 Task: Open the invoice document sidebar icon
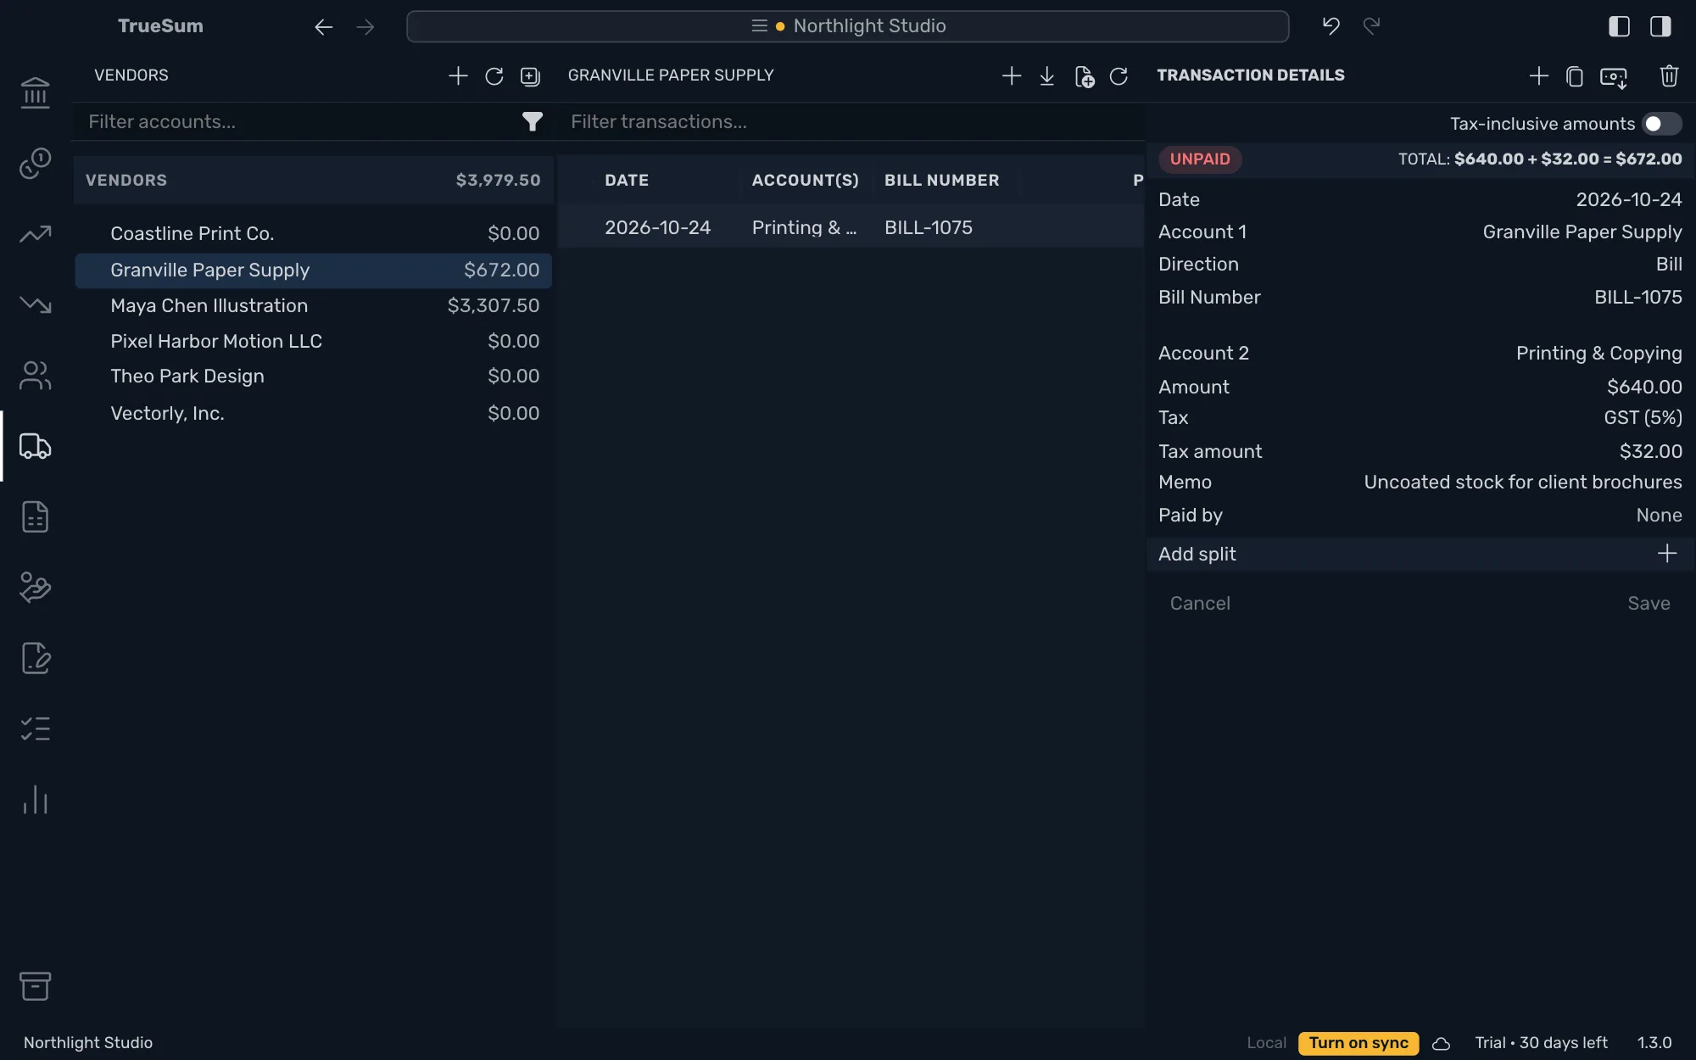[35, 516]
